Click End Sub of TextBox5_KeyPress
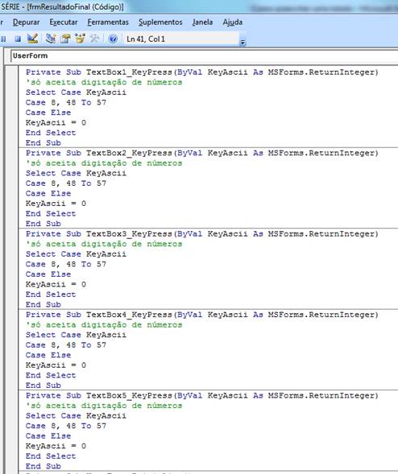Viewport: 398px width, 474px height. point(44,467)
